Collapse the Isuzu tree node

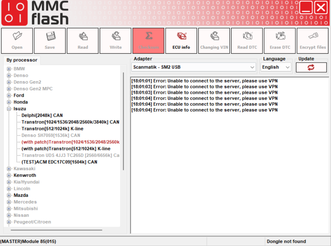pyautogui.click(x=9, y=109)
